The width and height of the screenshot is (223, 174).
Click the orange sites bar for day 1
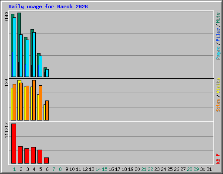[x=14, y=102]
